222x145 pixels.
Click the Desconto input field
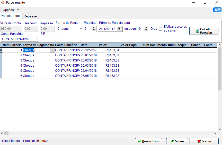[x=31, y=29]
